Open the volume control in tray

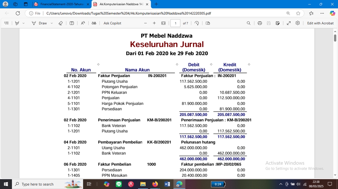[299, 184]
